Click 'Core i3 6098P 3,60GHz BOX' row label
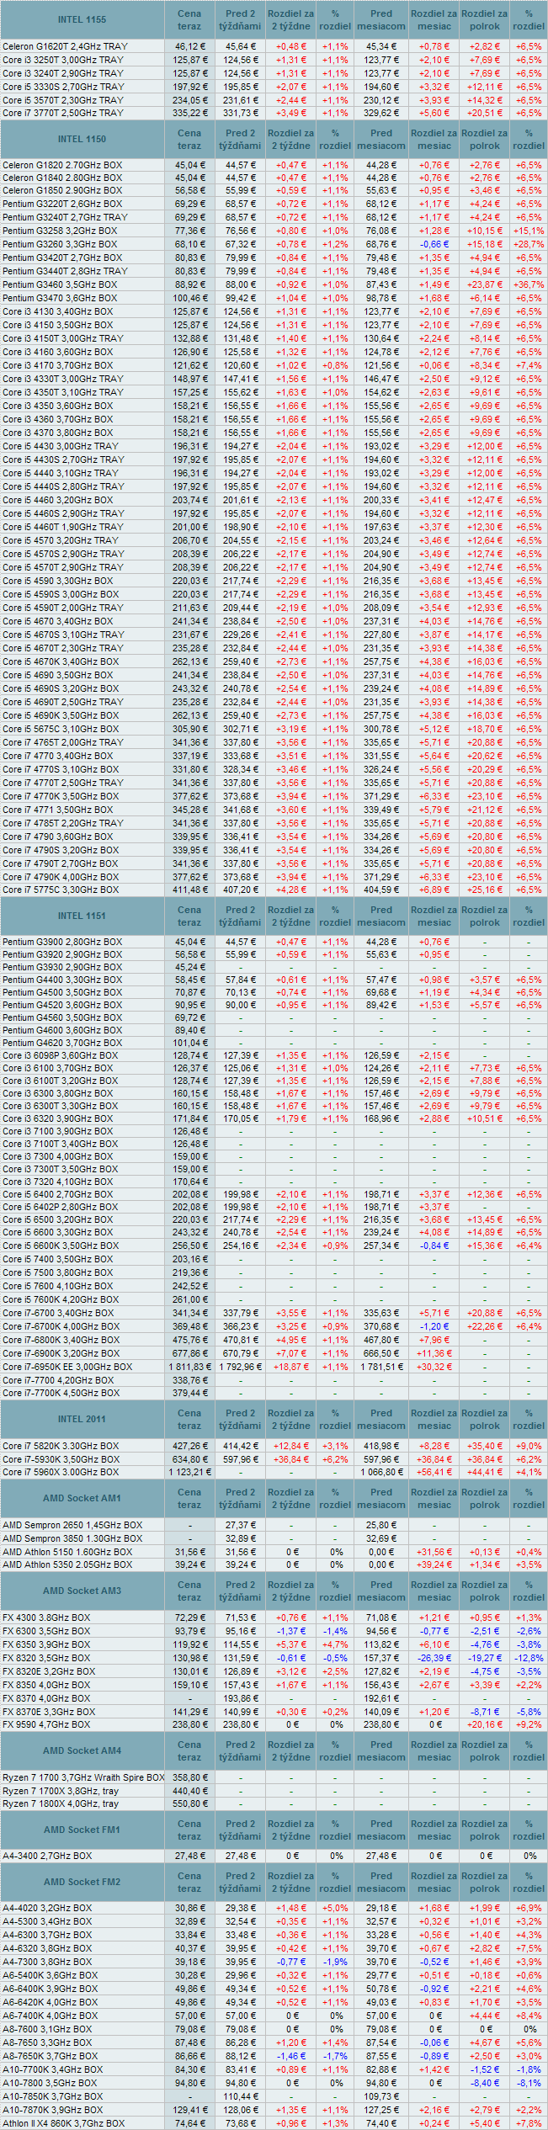The width and height of the screenshot is (548, 2130). tap(61, 1055)
